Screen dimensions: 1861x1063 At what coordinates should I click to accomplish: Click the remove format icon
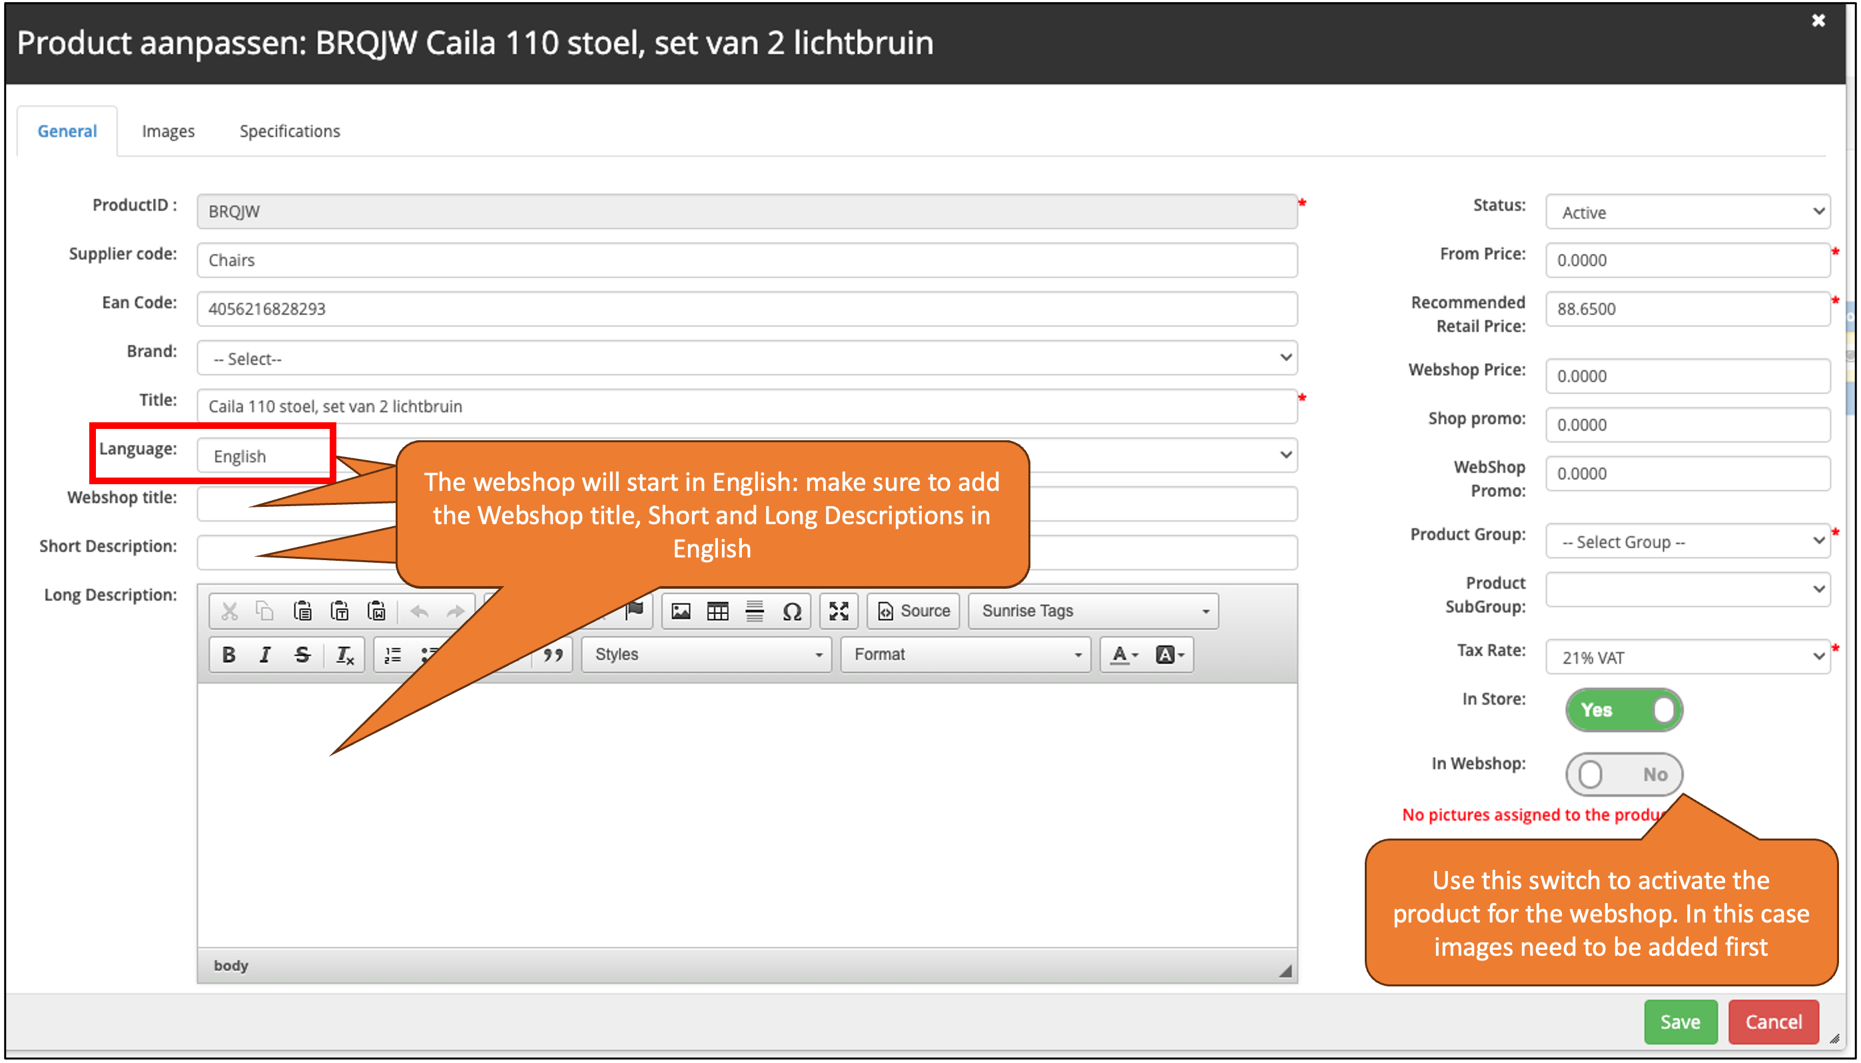tap(344, 655)
